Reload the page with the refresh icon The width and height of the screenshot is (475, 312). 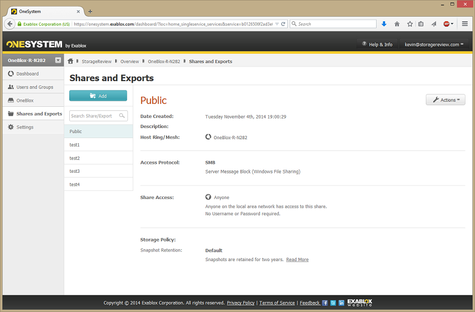click(283, 24)
